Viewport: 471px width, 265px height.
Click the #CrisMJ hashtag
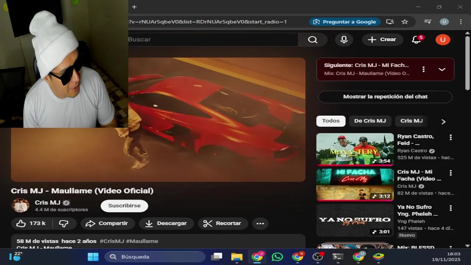click(x=112, y=241)
